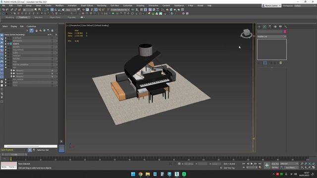Open the File menu
Screen dimensions: 317x178
click(x=3, y=5)
